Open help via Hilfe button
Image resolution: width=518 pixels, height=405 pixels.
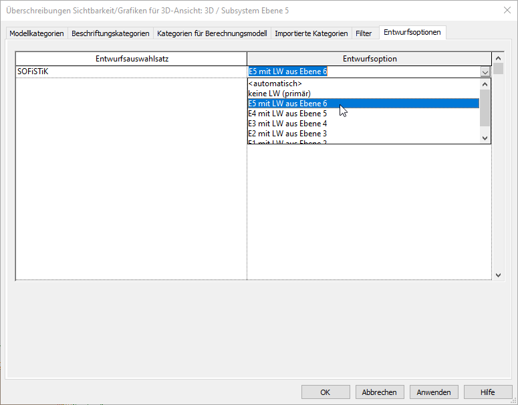click(x=488, y=392)
